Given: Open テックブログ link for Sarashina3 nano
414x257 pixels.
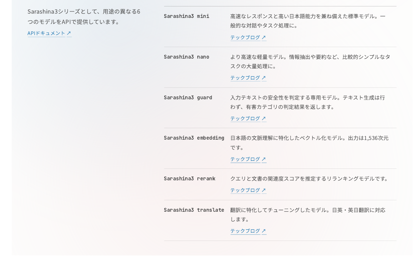Looking at the screenshot, I should (x=245, y=78).
